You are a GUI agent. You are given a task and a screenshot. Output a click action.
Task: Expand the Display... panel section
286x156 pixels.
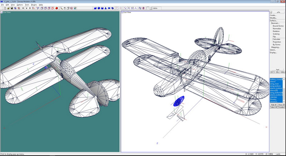point(273,53)
